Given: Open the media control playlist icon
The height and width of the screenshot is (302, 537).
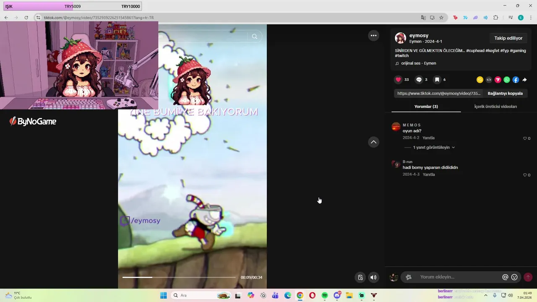Looking at the screenshot, I should 511,18.
